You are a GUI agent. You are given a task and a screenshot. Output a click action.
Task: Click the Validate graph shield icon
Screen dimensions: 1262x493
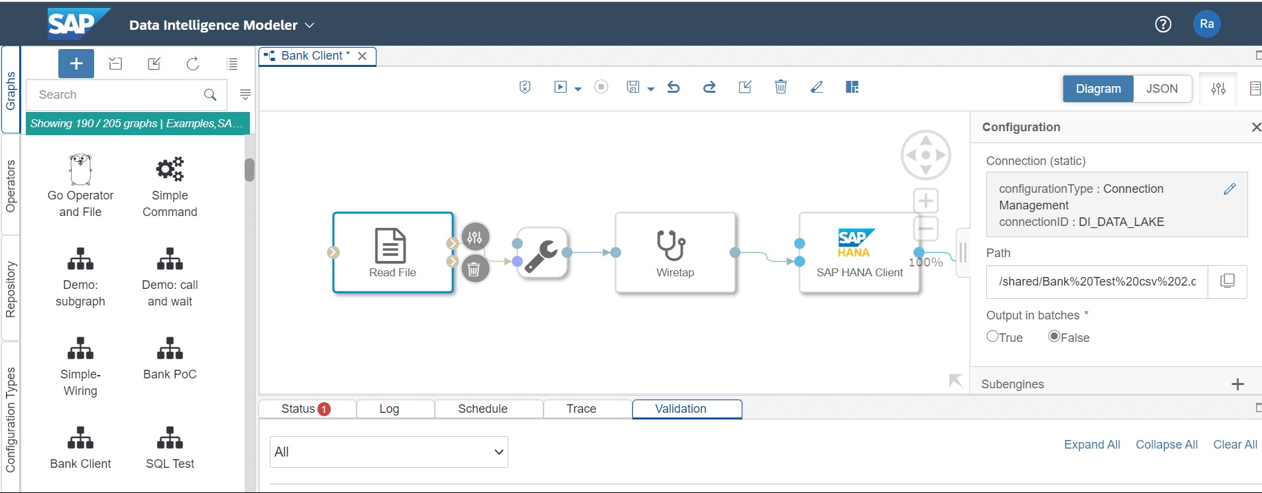[525, 87]
